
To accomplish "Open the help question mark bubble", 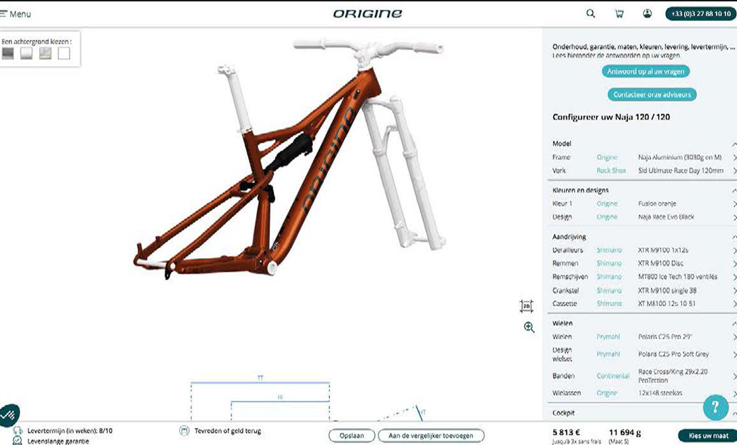I will pyautogui.click(x=715, y=407).
